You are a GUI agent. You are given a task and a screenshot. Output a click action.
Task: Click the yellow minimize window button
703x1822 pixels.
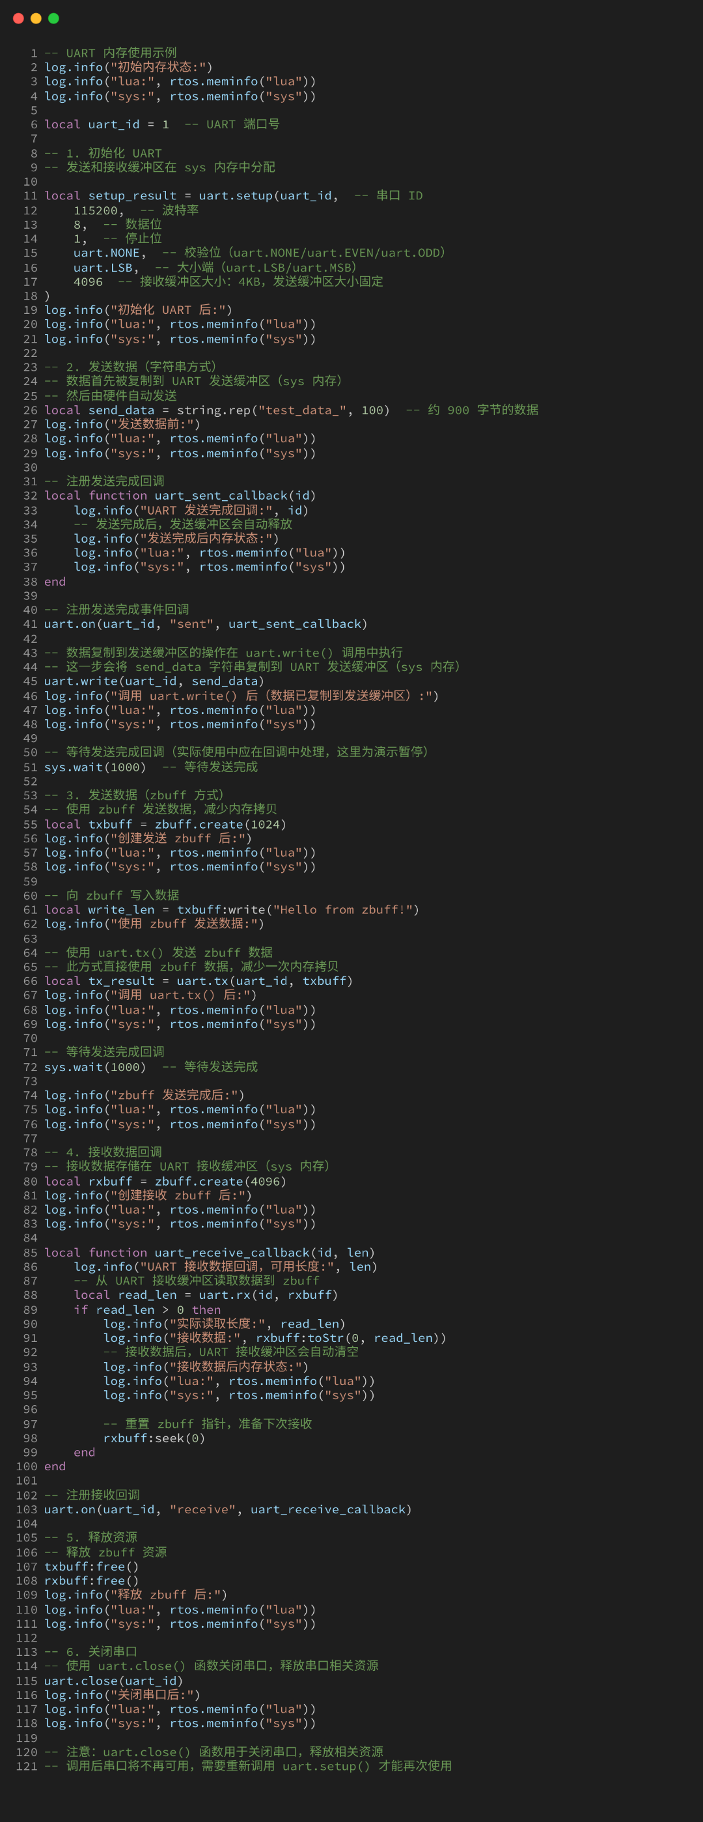(x=36, y=18)
